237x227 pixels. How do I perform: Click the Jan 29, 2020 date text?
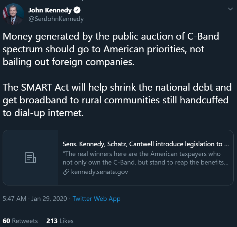point(49,199)
